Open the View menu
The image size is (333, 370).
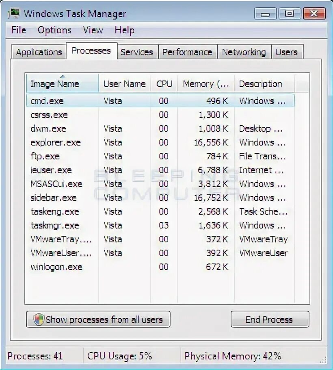point(93,30)
